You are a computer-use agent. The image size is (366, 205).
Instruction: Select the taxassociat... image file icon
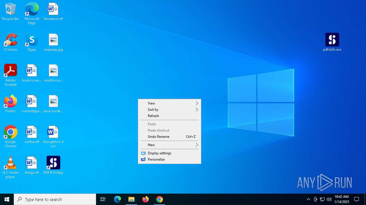[x=53, y=104]
